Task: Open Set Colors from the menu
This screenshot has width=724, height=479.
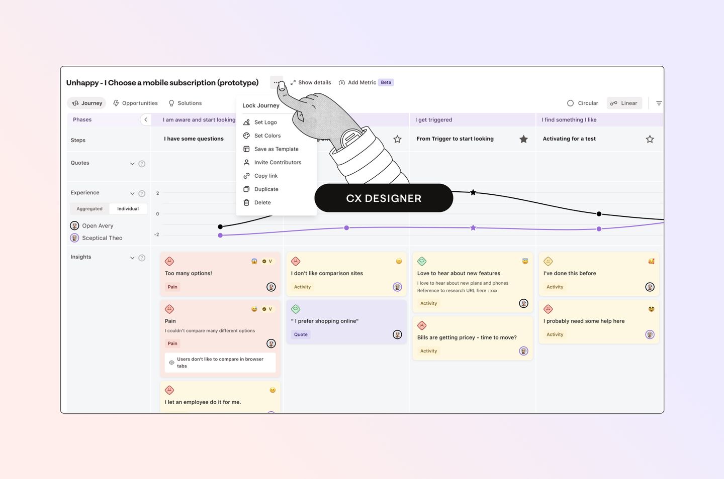Action: click(267, 135)
